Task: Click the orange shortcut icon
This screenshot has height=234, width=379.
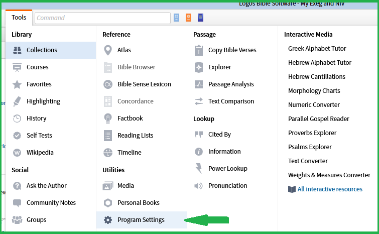Action: pos(188,18)
